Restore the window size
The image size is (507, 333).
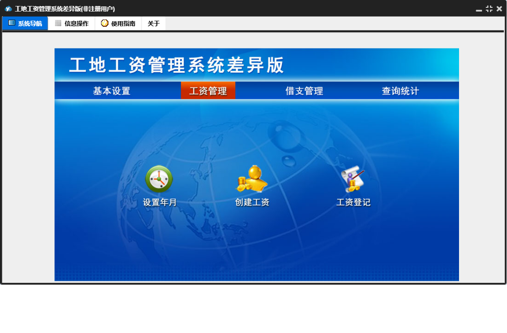(489, 9)
